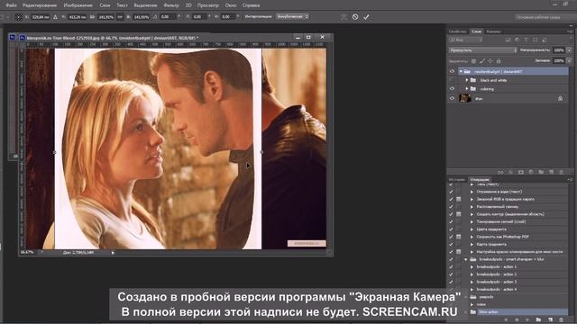Open the Справка menu
Screen dimensions: 577x324
251,5
